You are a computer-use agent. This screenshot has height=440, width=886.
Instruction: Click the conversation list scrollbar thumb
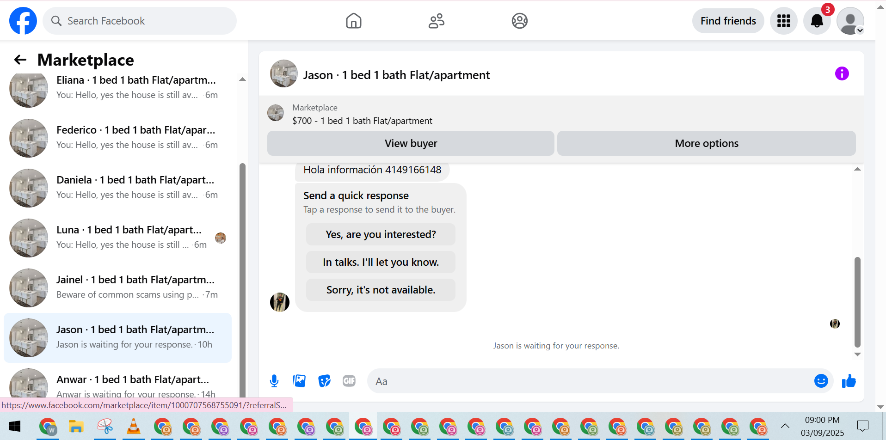[242, 280]
